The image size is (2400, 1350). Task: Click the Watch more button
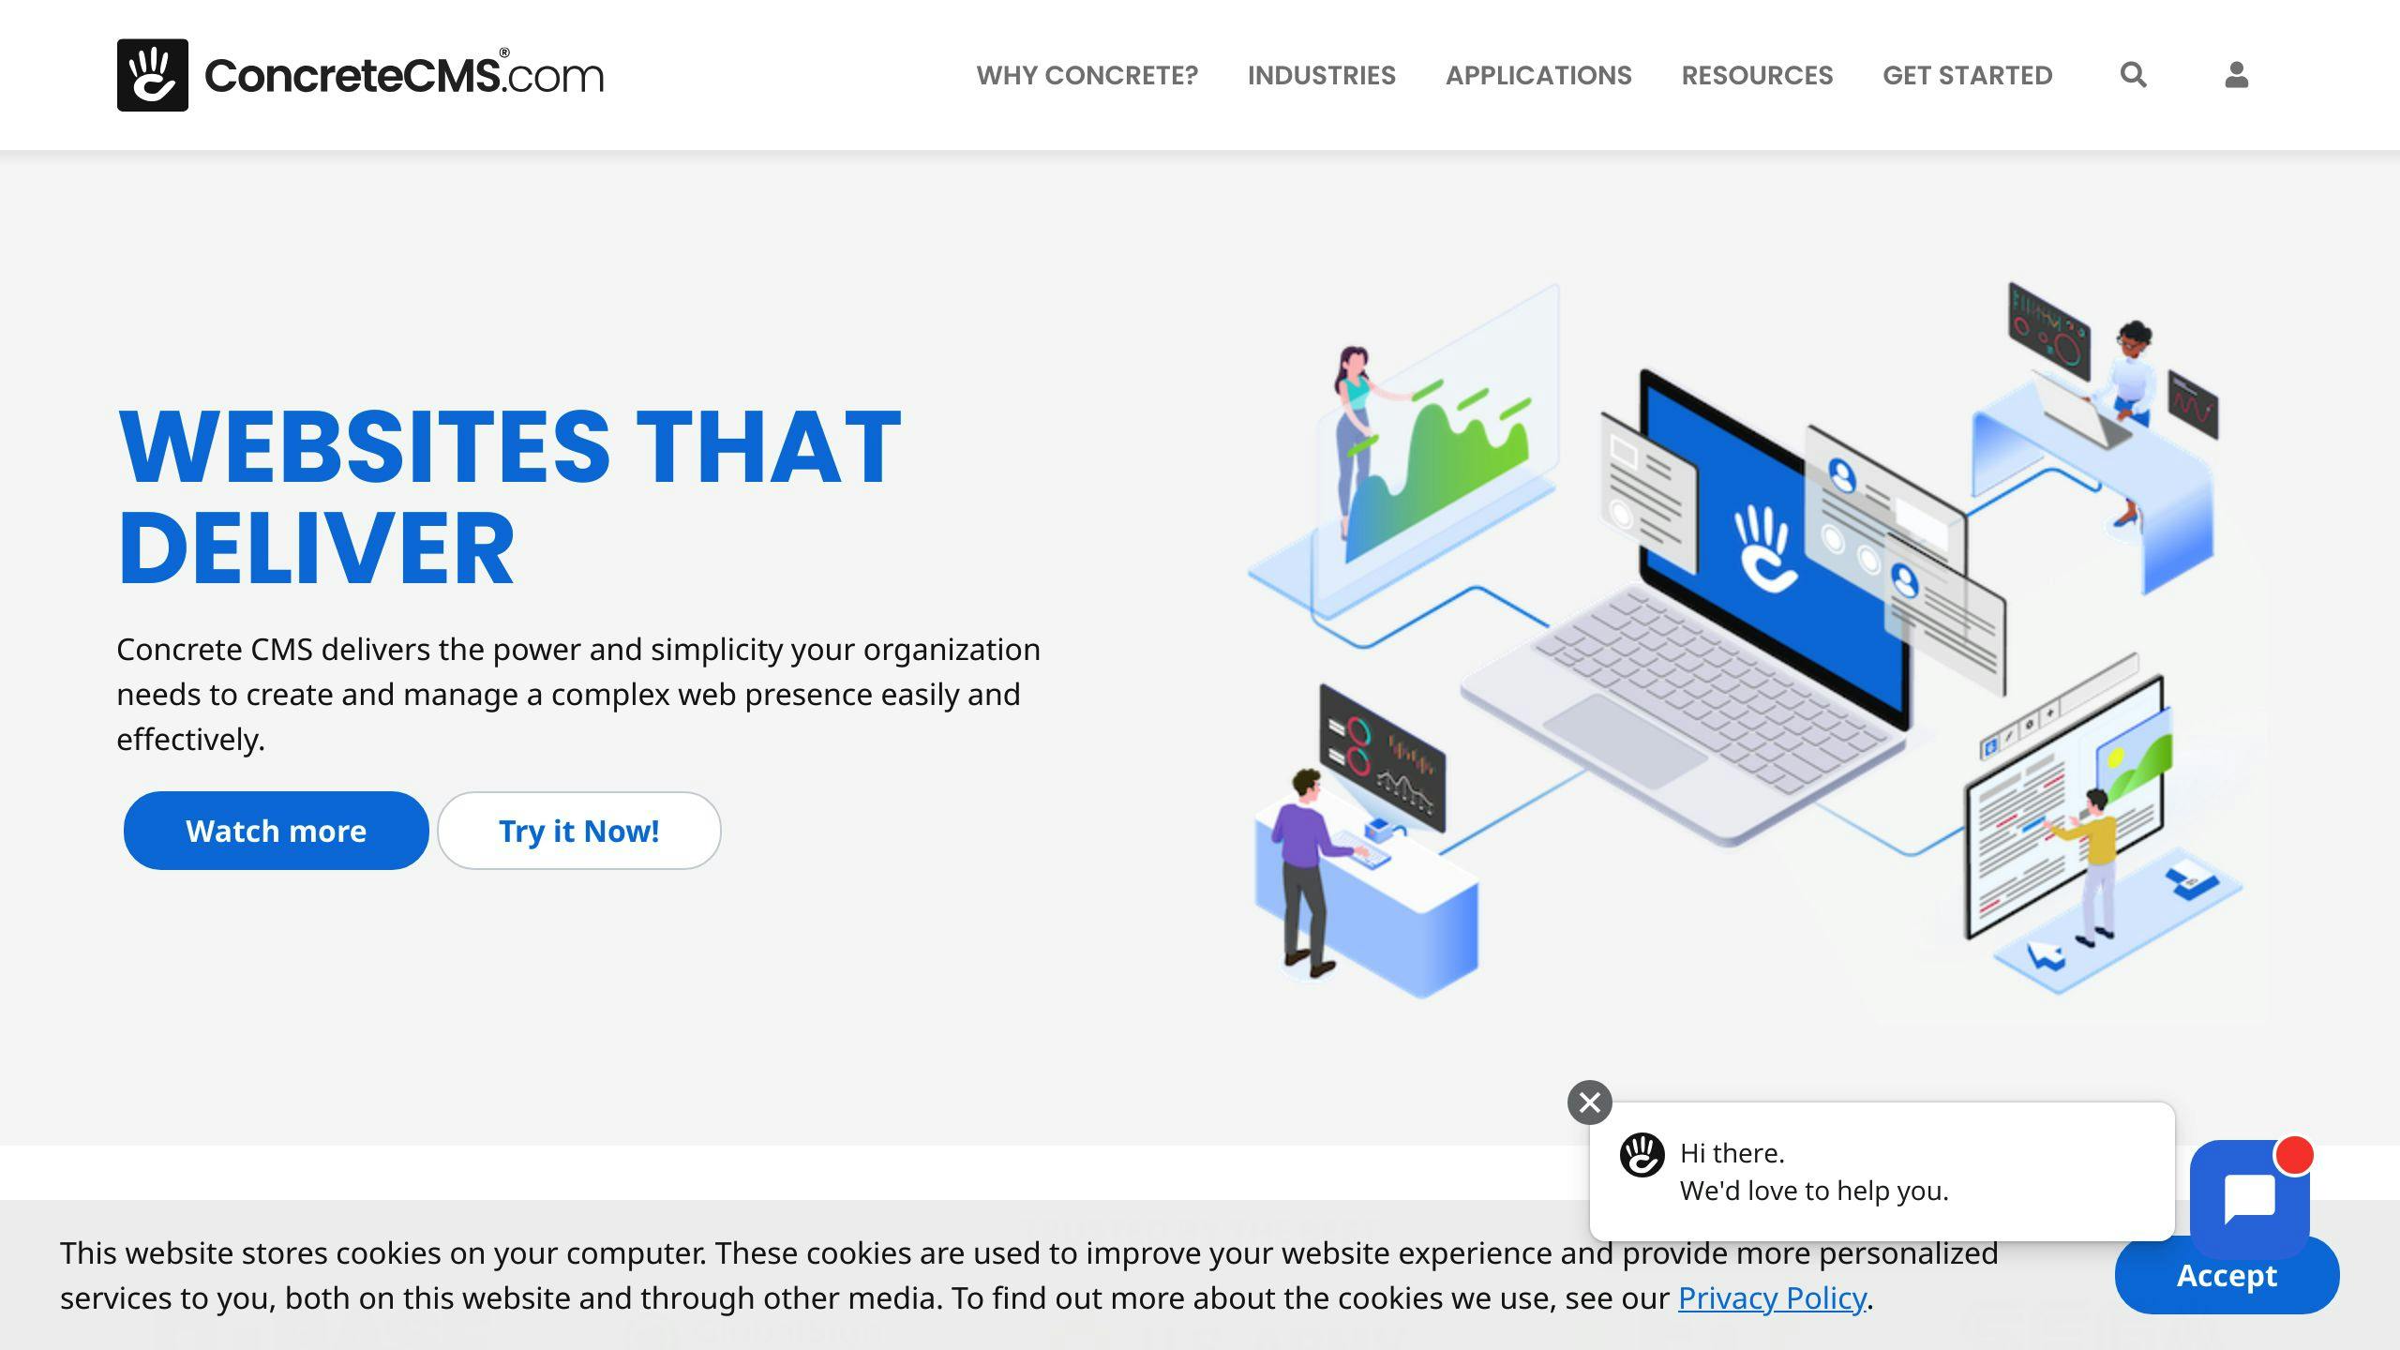point(276,831)
